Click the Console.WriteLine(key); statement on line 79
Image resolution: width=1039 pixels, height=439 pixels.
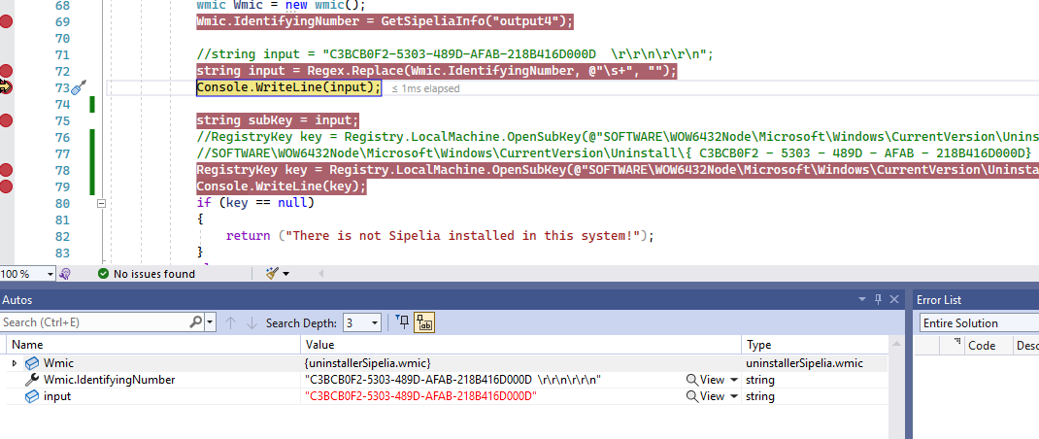282,186
